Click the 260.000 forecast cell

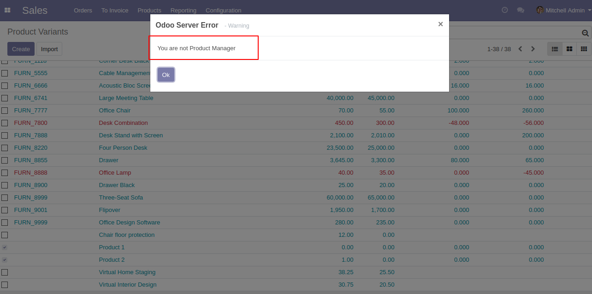535,110
